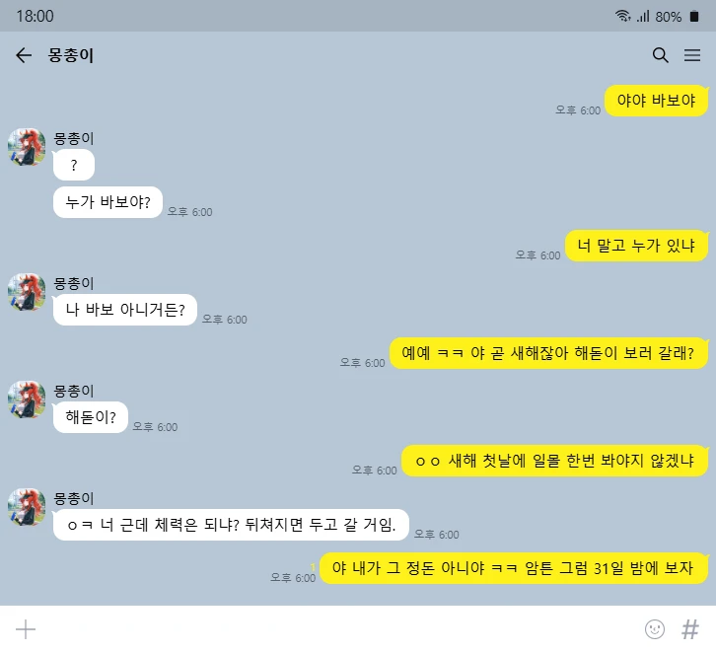Tap the back arrow icon
716x653 pixels.
pyautogui.click(x=24, y=55)
